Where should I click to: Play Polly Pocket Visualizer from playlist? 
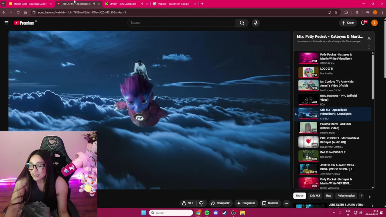point(333,58)
